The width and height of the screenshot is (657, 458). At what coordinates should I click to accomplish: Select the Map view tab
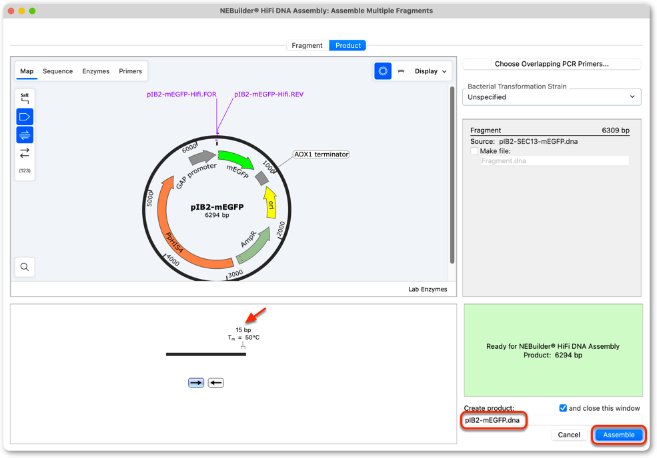click(27, 71)
